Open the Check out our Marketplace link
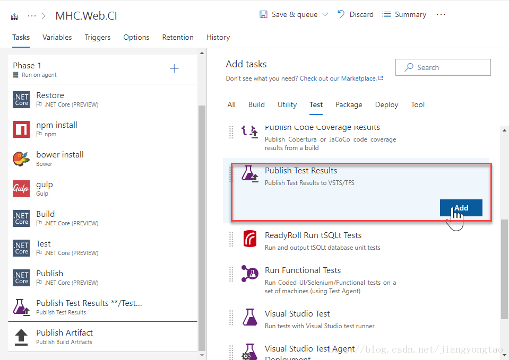 point(341,78)
